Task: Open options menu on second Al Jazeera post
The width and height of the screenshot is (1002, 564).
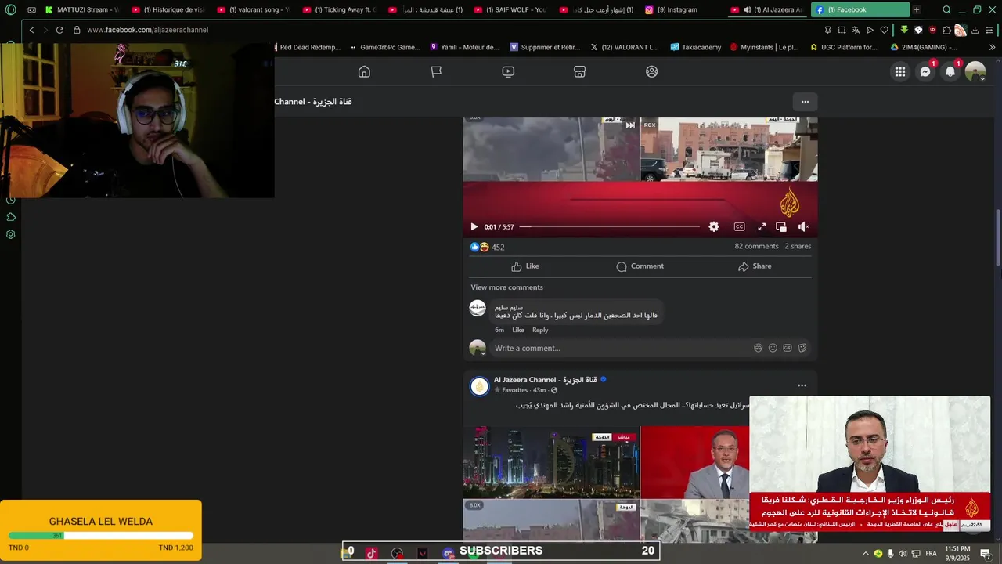Action: click(x=802, y=385)
